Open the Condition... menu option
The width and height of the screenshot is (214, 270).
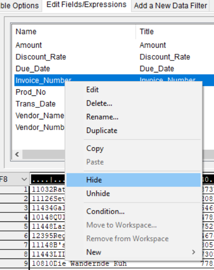[133, 212]
